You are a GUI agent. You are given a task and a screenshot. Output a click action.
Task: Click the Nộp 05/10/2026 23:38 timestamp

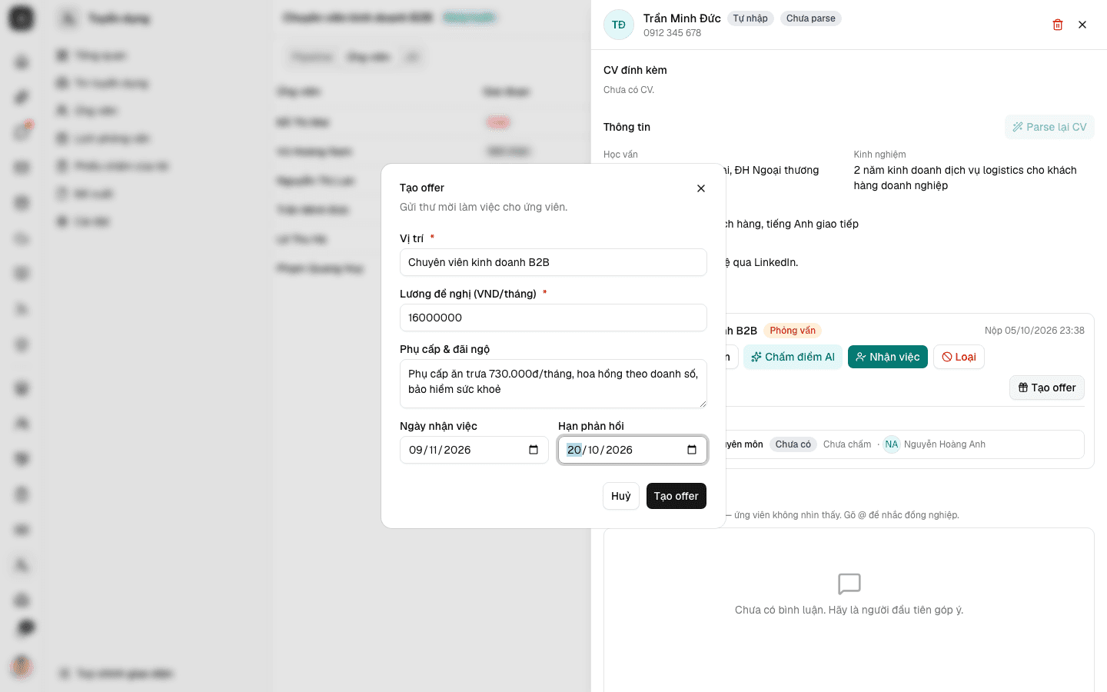click(1035, 331)
